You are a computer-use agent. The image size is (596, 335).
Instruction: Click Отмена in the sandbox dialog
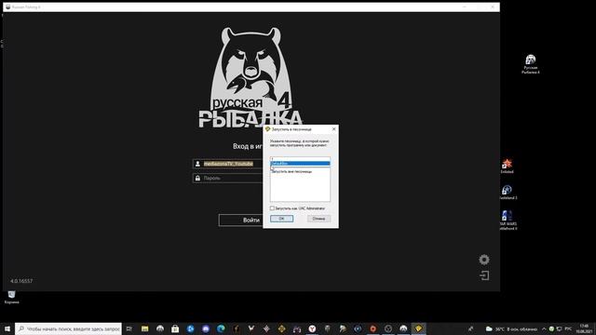[318, 219]
